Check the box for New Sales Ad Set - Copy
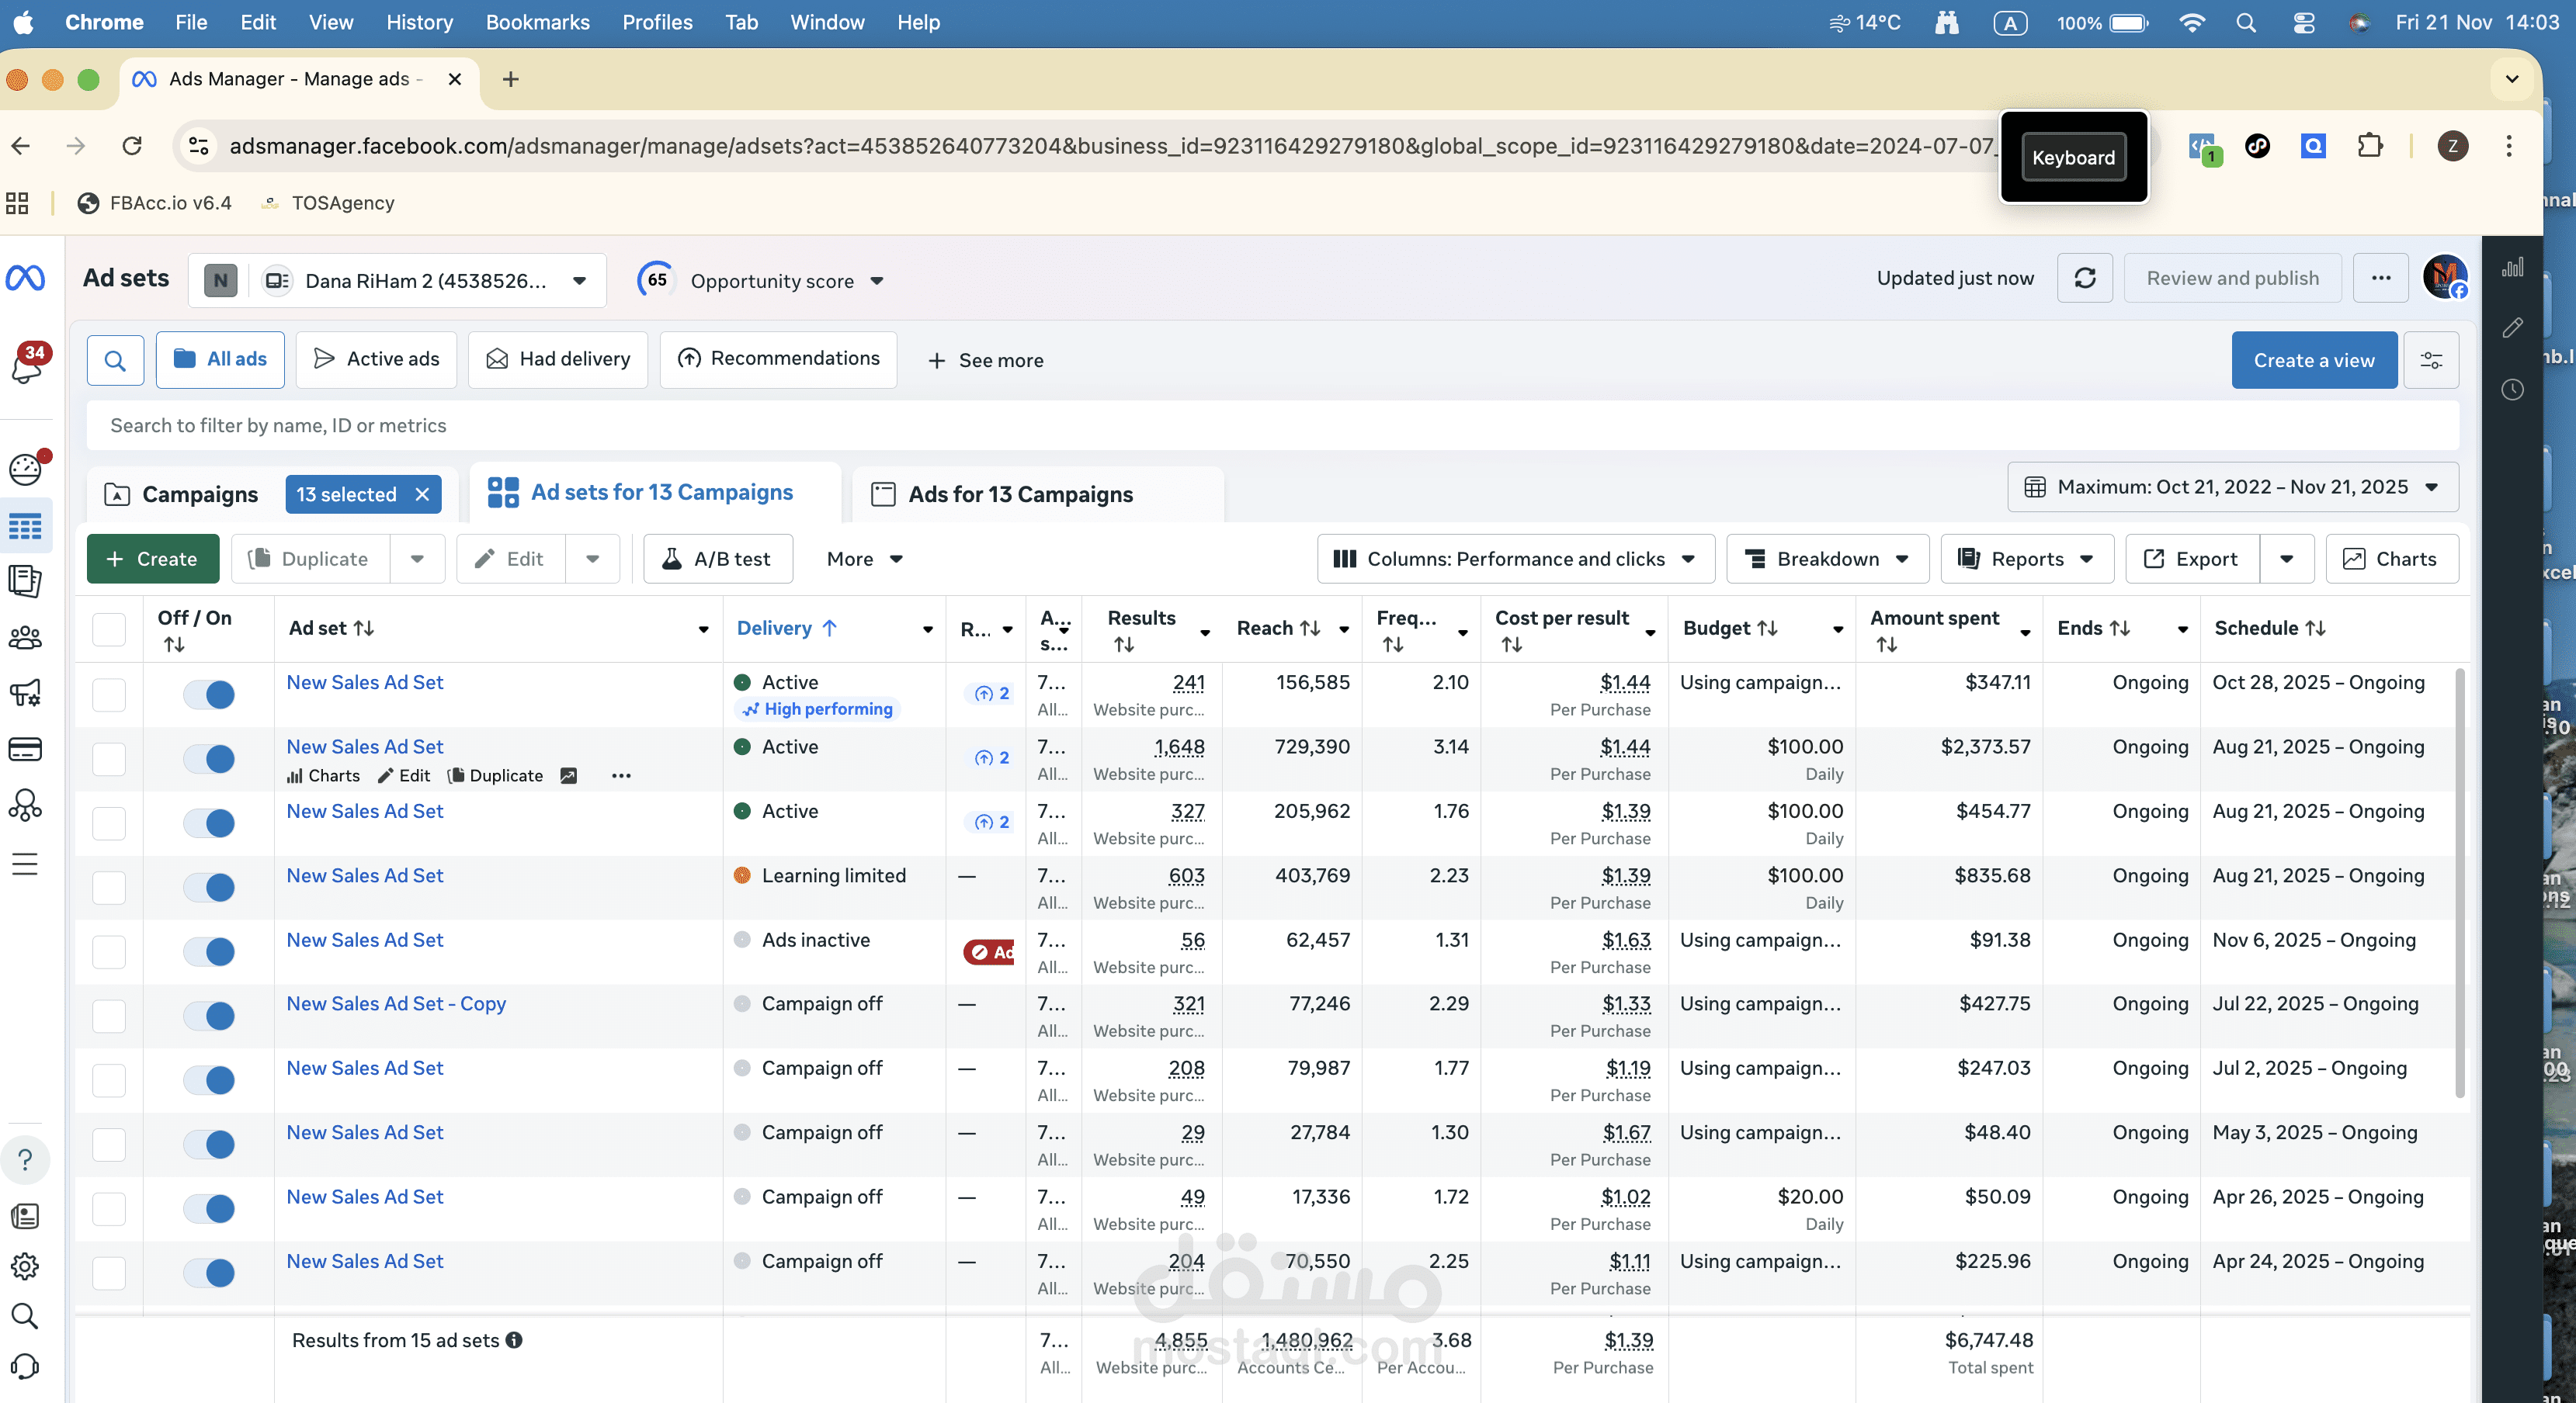 click(x=109, y=1015)
